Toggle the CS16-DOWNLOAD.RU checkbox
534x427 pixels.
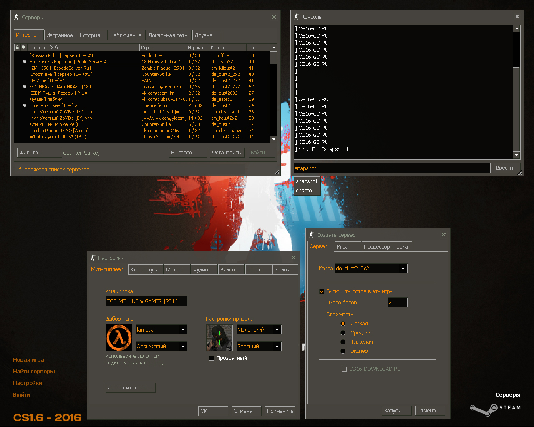point(344,369)
